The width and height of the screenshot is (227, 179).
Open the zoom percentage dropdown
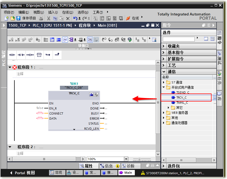[126, 159]
